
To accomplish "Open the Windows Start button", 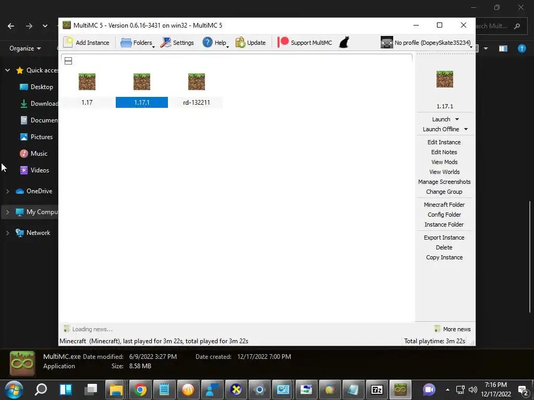I will coord(14,390).
